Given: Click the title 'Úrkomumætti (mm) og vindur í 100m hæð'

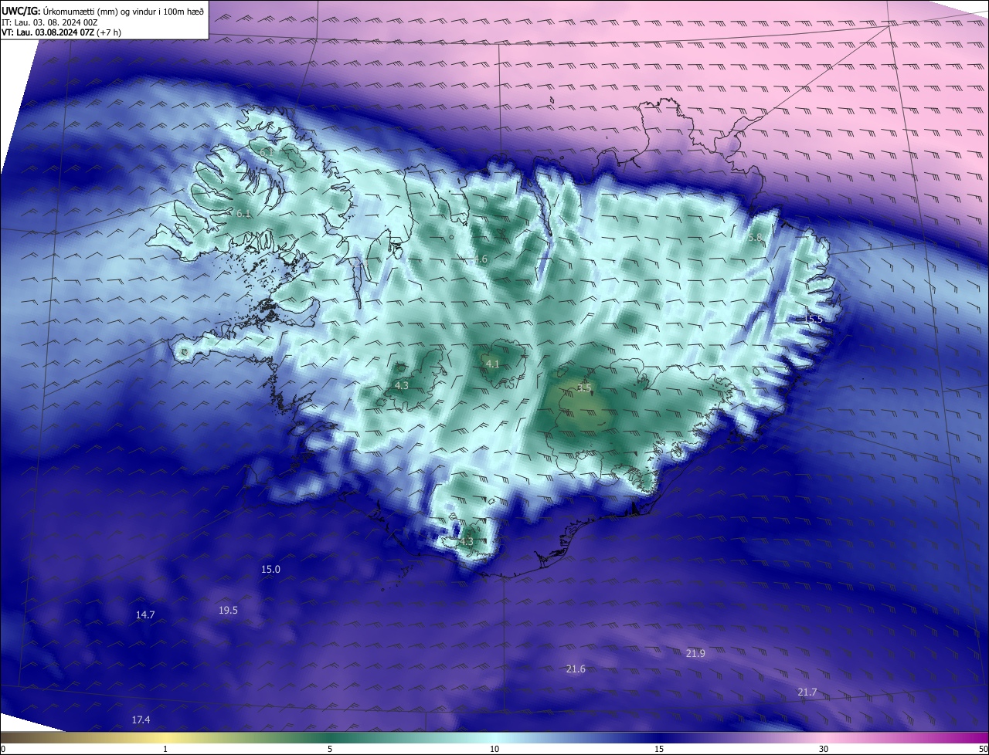Looking at the screenshot, I should [x=122, y=11].
